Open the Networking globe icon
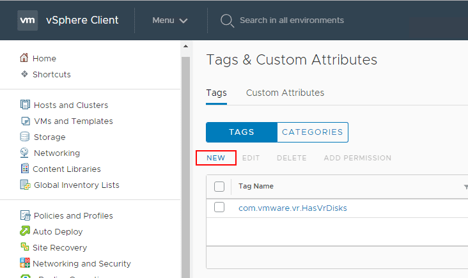Image resolution: width=468 pixels, height=278 pixels. [25, 153]
